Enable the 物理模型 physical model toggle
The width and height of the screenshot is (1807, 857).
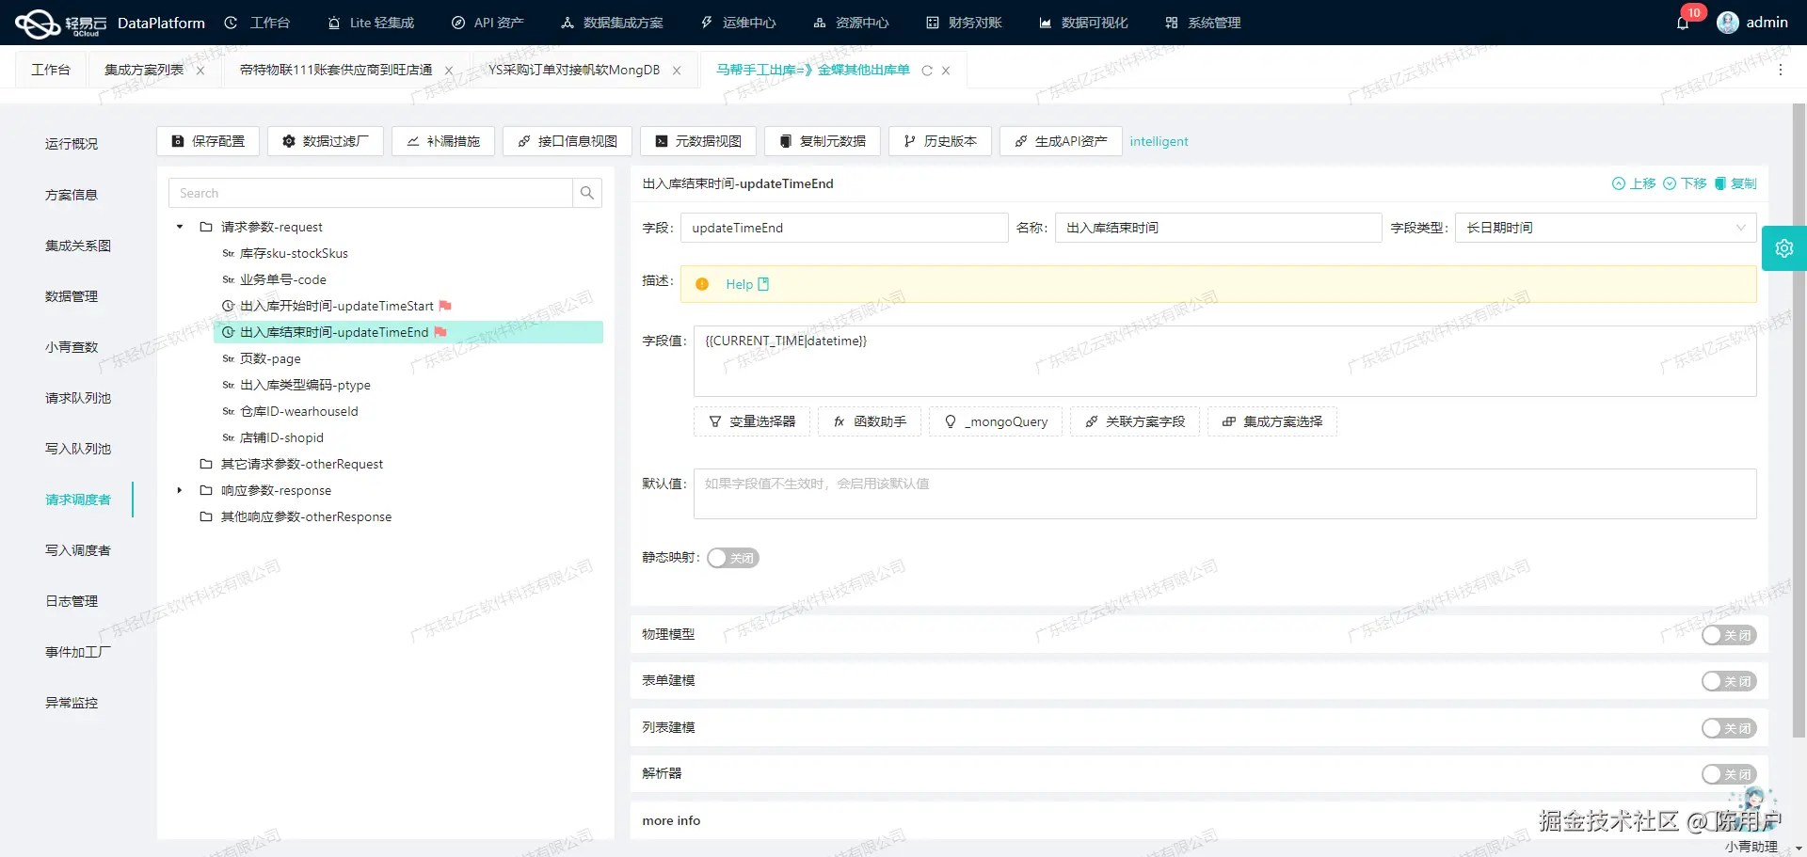[1728, 635]
